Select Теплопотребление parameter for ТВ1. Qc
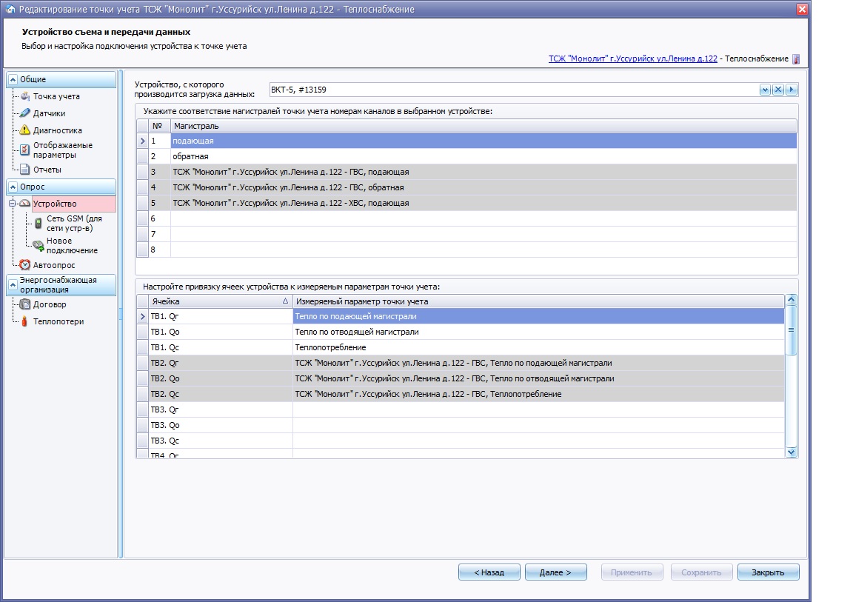This screenshot has width=853, height=602. click(x=538, y=347)
